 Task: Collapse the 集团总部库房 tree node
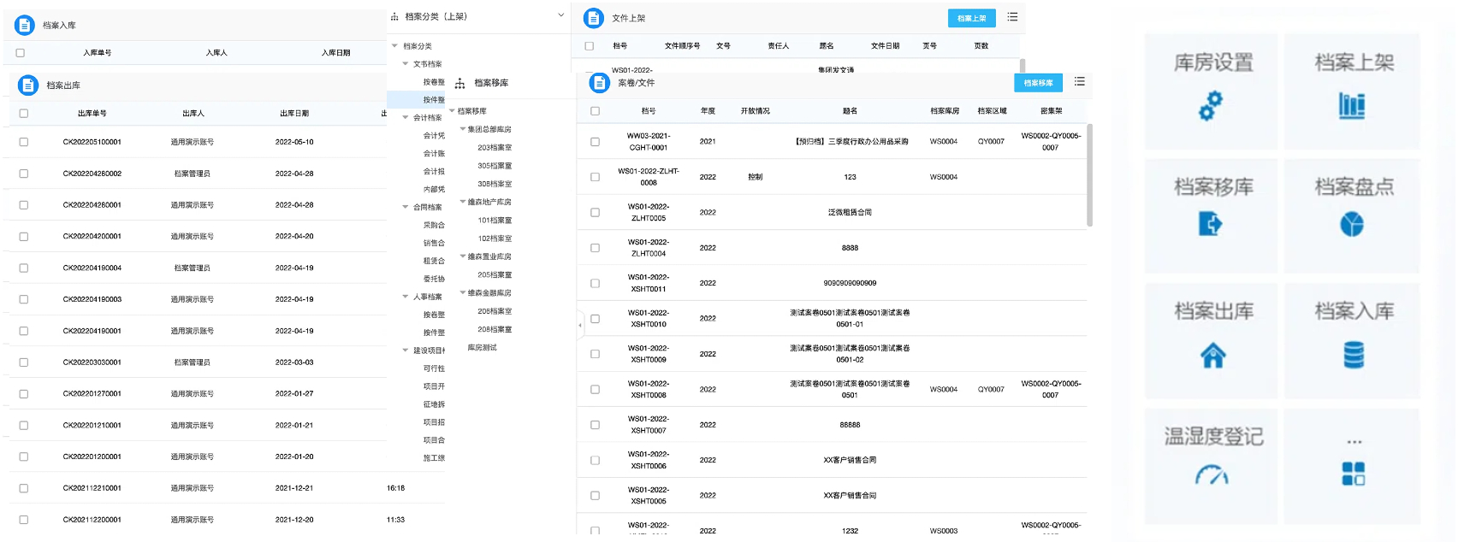(463, 129)
